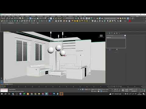Switch to the Modify command panel tab
This screenshot has height=109, width=146.
click(x=110, y=33)
